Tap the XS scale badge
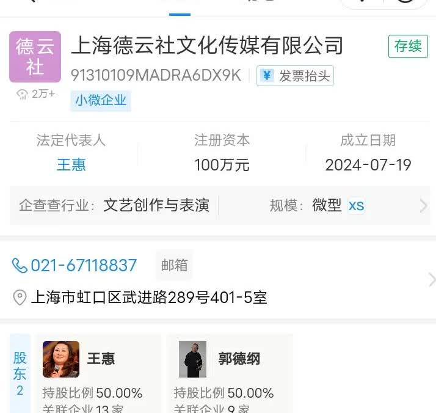 point(356,206)
